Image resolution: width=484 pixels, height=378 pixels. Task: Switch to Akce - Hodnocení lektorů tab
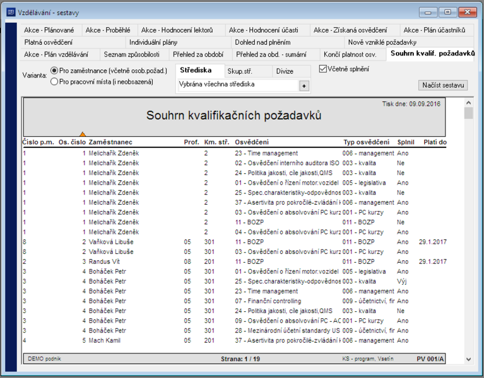[x=177, y=30]
